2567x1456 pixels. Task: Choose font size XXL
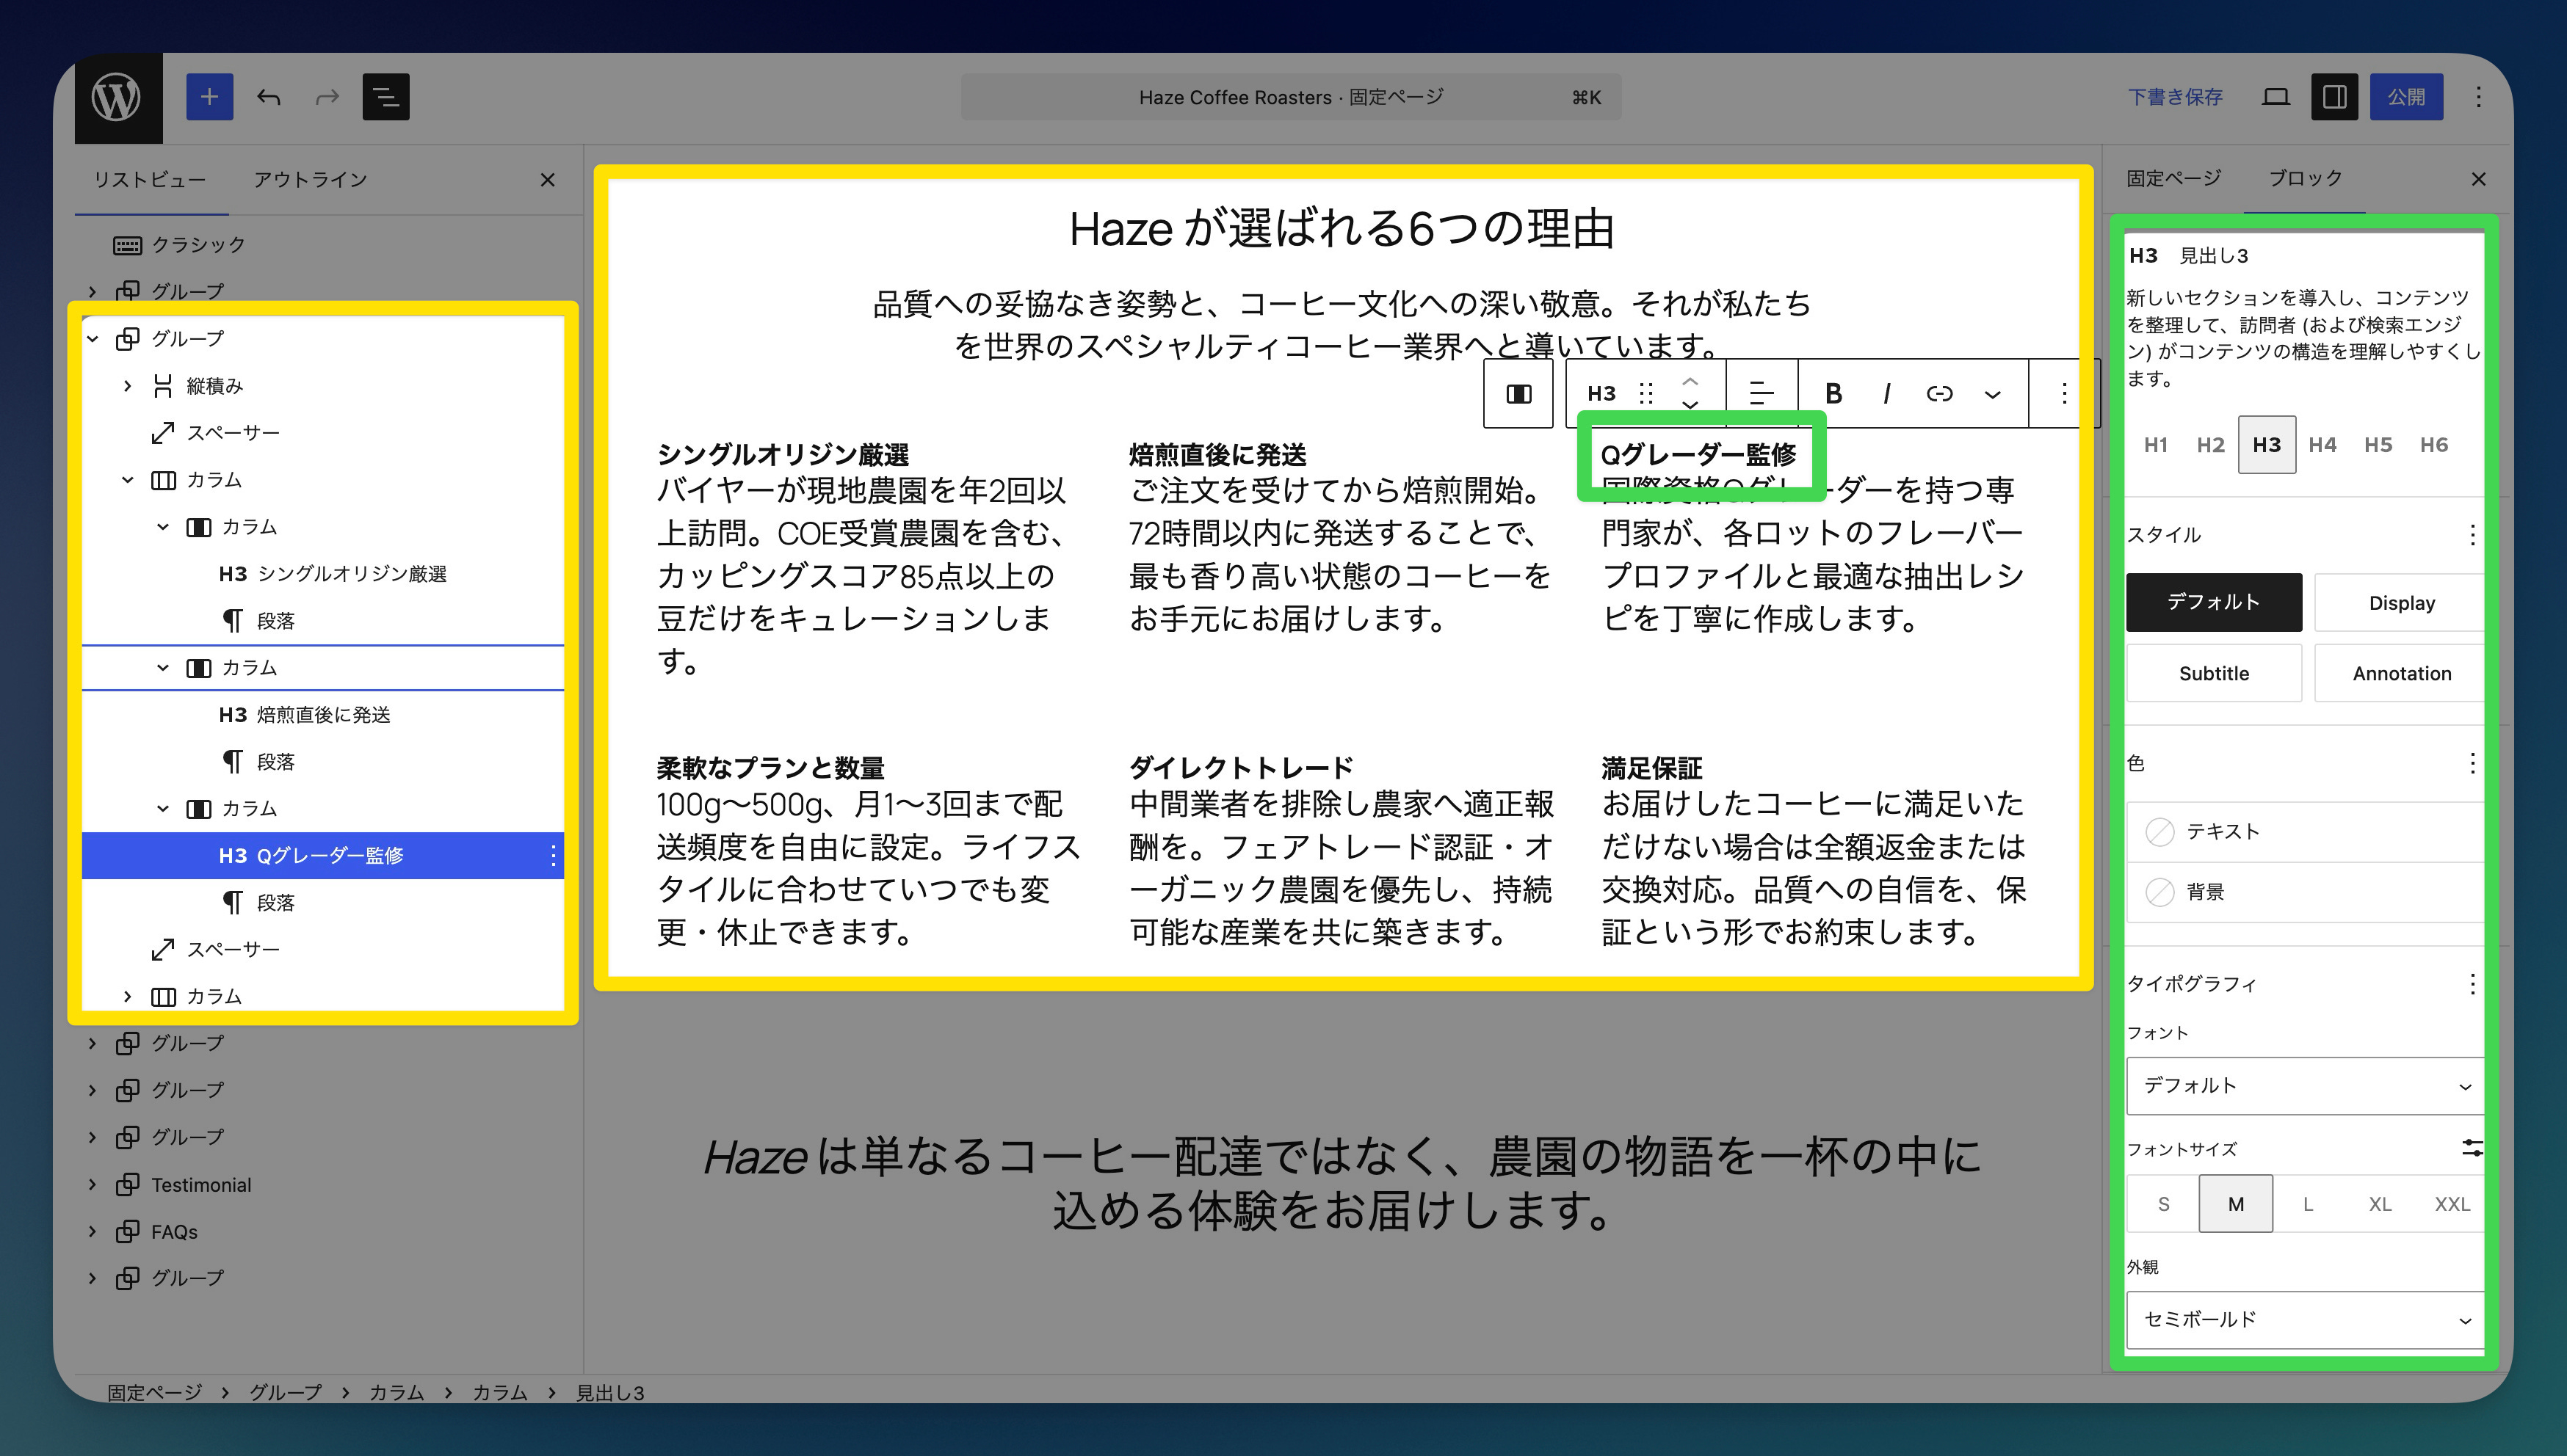(x=2452, y=1204)
